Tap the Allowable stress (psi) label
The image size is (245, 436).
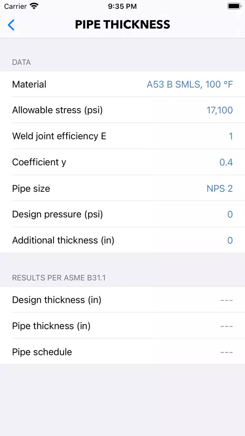[x=57, y=110]
